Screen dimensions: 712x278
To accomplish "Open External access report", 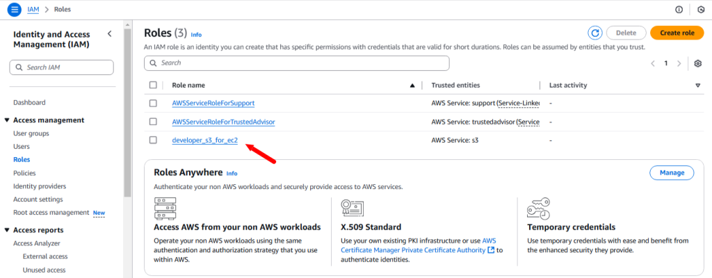I will tap(45, 256).
